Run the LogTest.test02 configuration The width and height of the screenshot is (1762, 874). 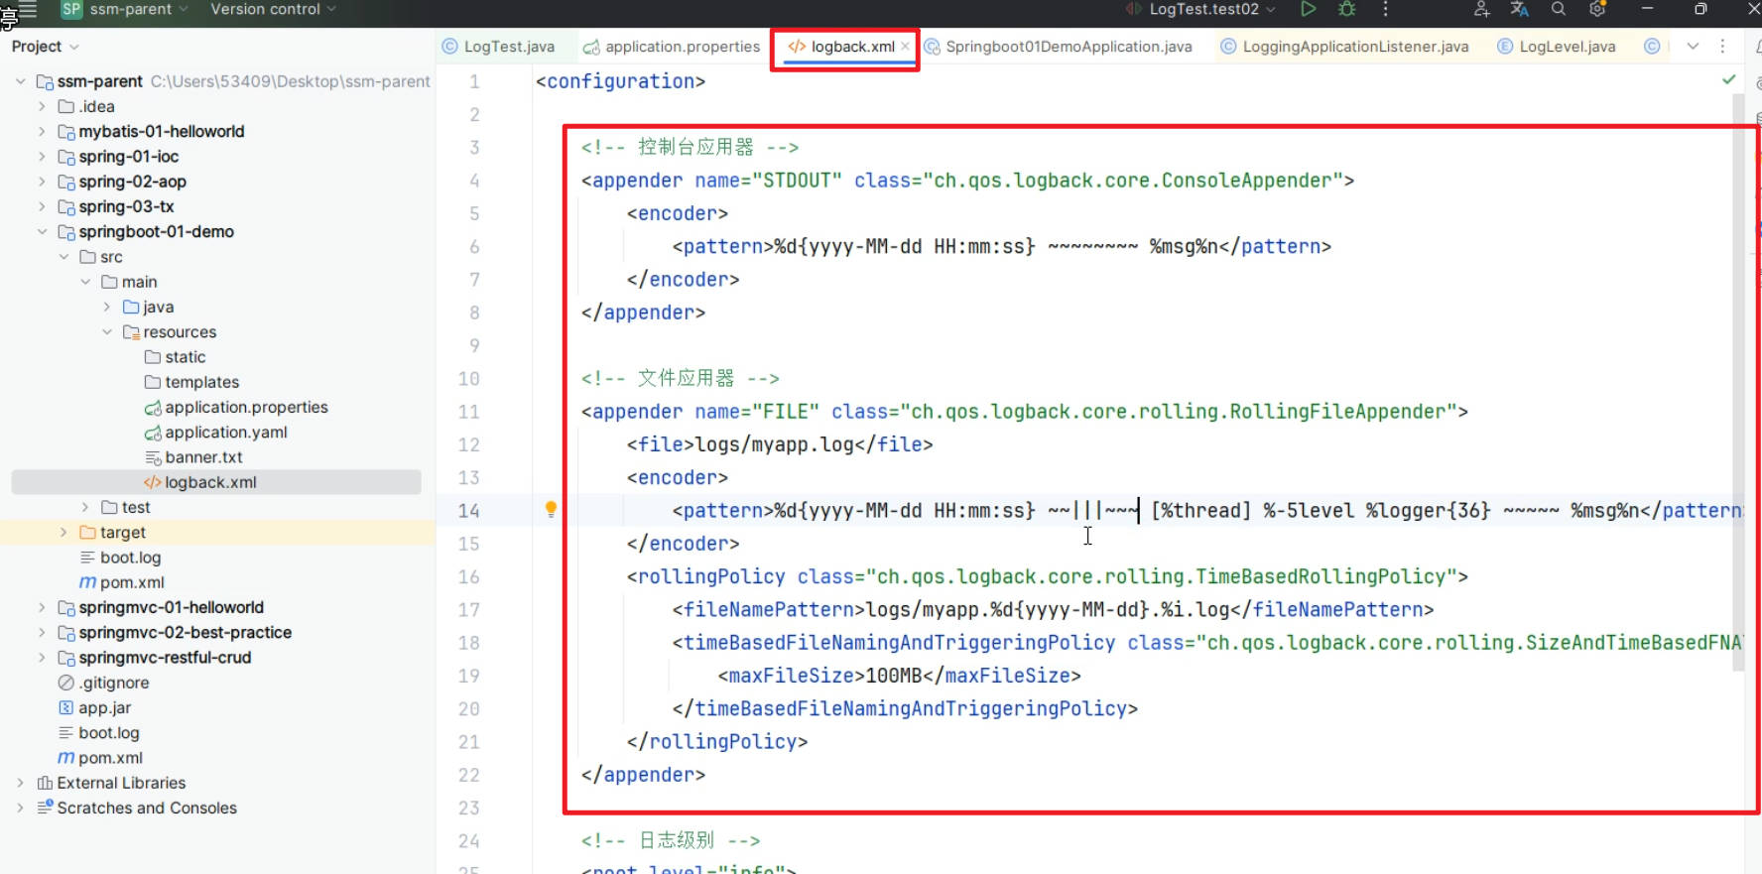pos(1308,9)
